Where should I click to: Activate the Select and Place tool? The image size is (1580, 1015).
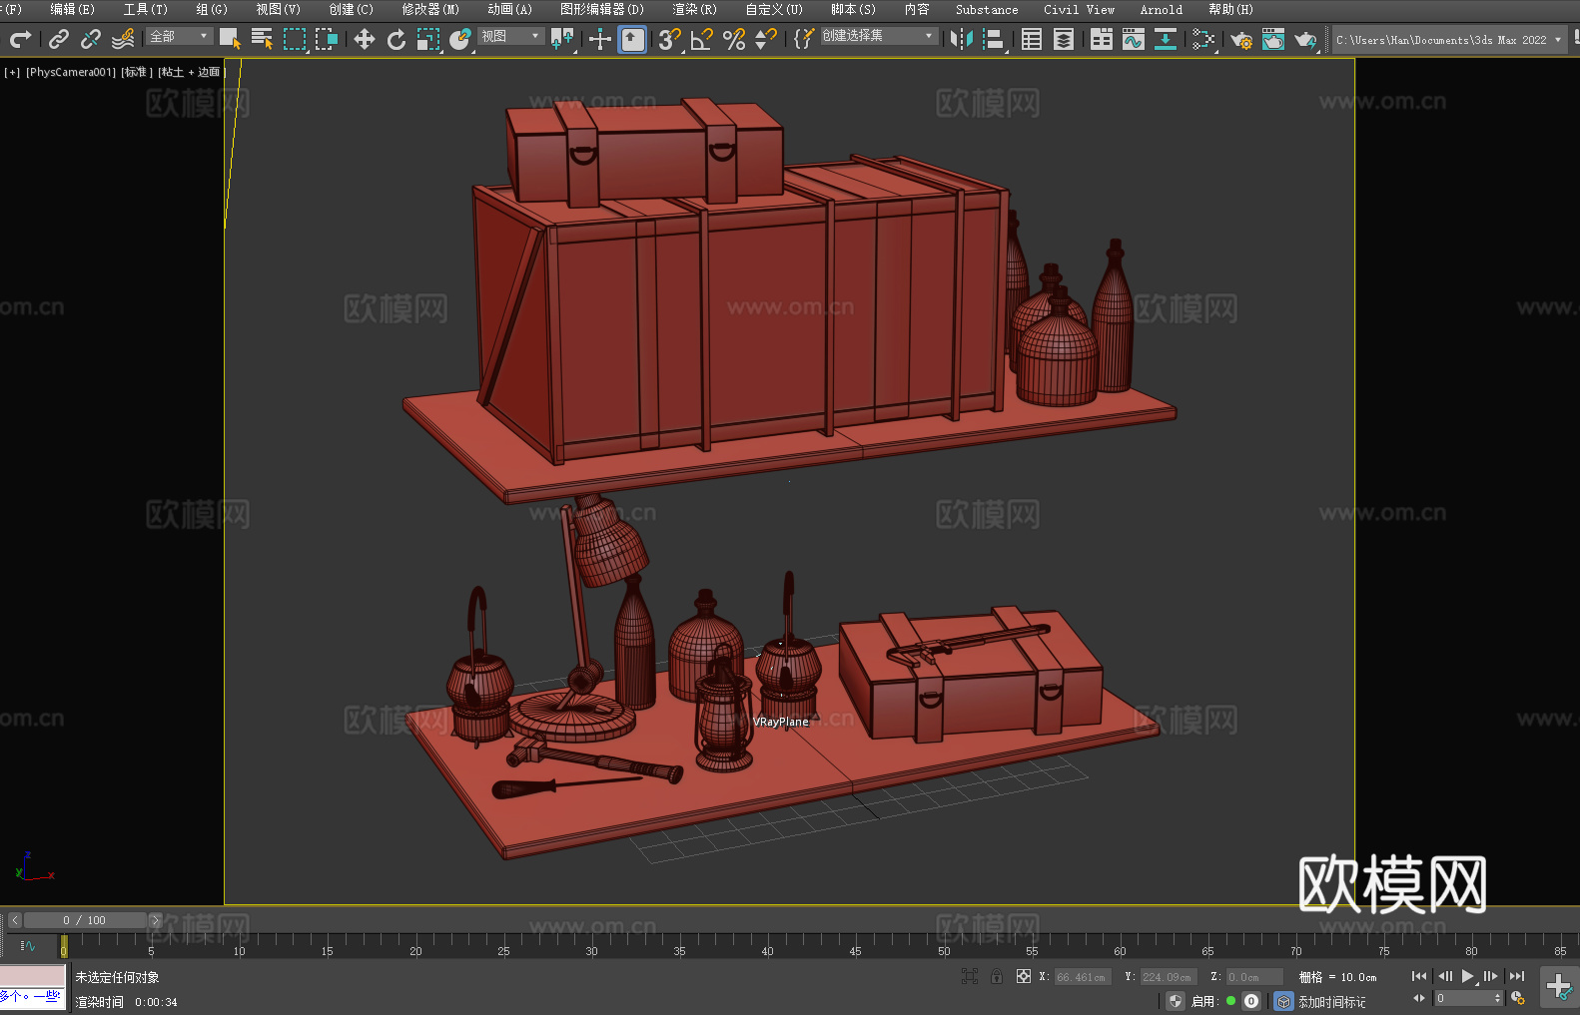(x=460, y=39)
